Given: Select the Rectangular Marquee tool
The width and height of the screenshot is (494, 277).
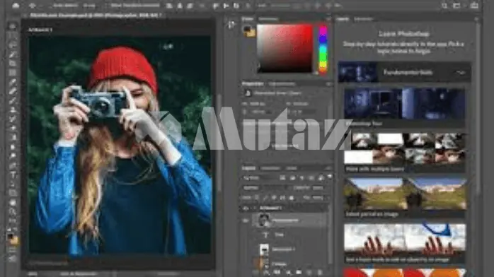Looking at the screenshot, I should tap(13, 36).
